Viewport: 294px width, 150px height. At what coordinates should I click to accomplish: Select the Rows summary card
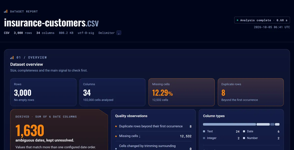43,92
